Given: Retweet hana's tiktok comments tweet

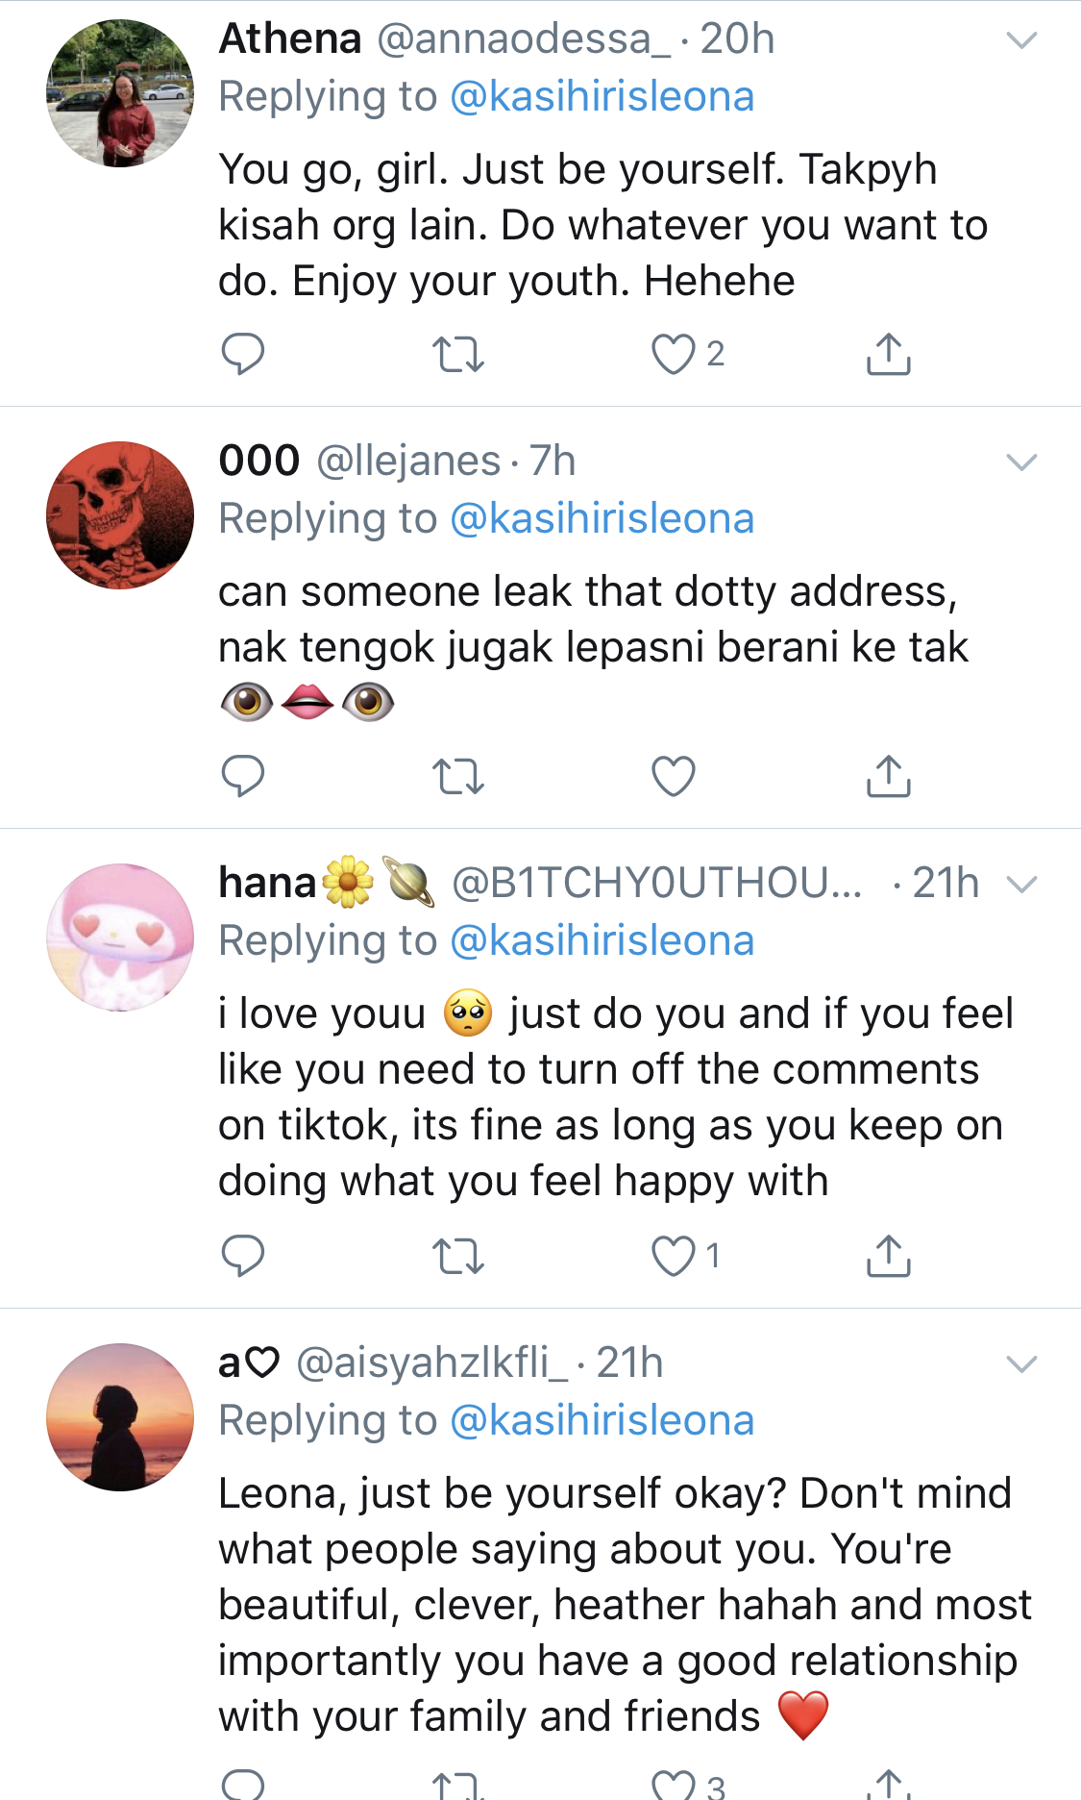Looking at the screenshot, I should click(x=457, y=1256).
